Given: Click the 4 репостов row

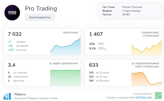Looking at the screenshot, I should 16,81.
